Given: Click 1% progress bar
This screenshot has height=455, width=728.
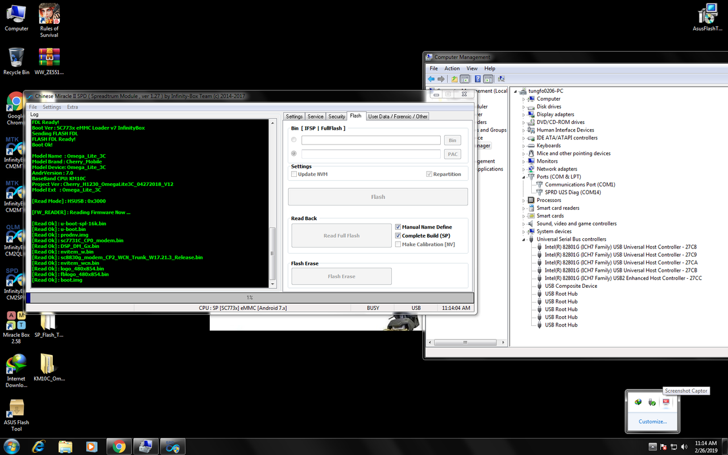Looking at the screenshot, I should 250,297.
